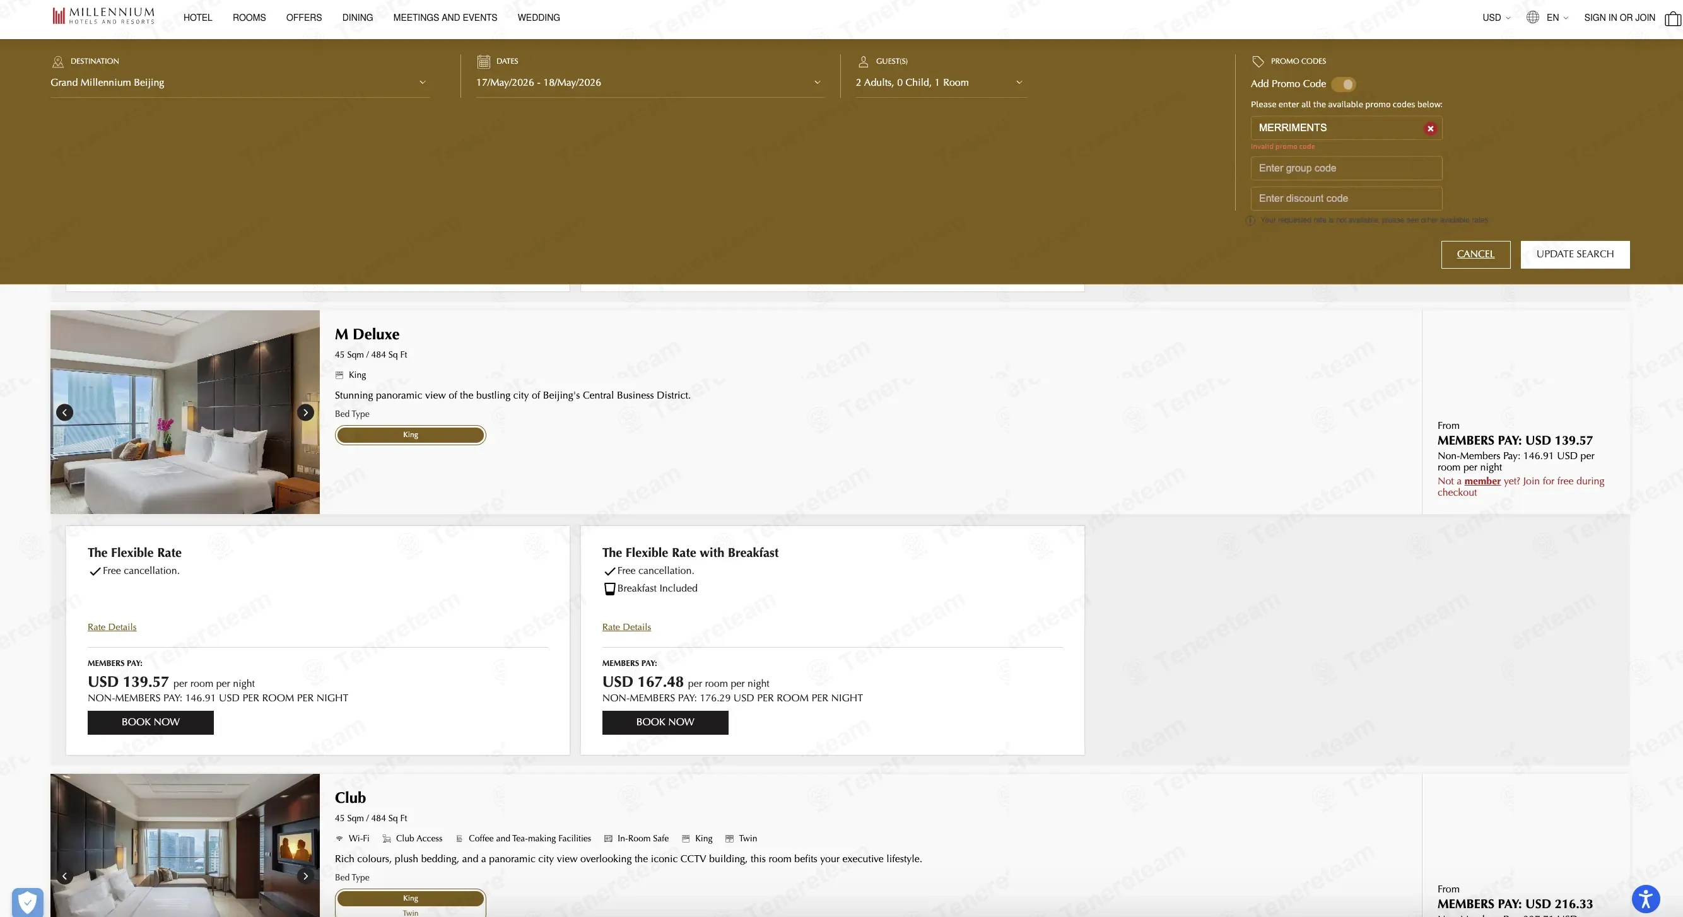Open the ROOMS menu
1683x917 pixels.
[249, 18]
